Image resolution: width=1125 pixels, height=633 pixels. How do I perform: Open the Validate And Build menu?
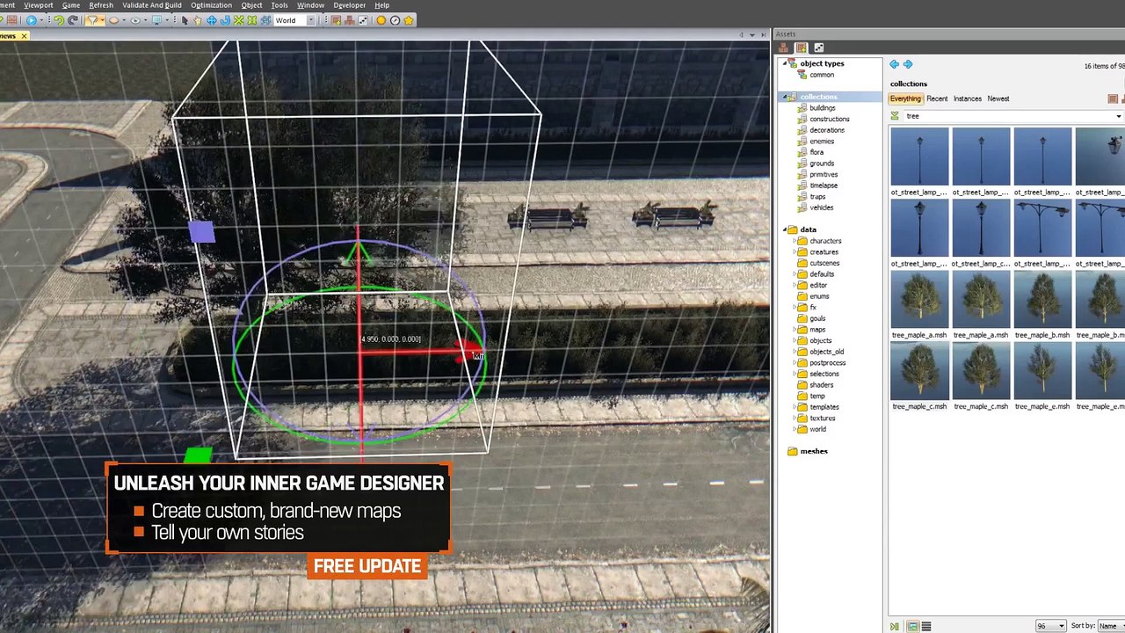tap(152, 5)
